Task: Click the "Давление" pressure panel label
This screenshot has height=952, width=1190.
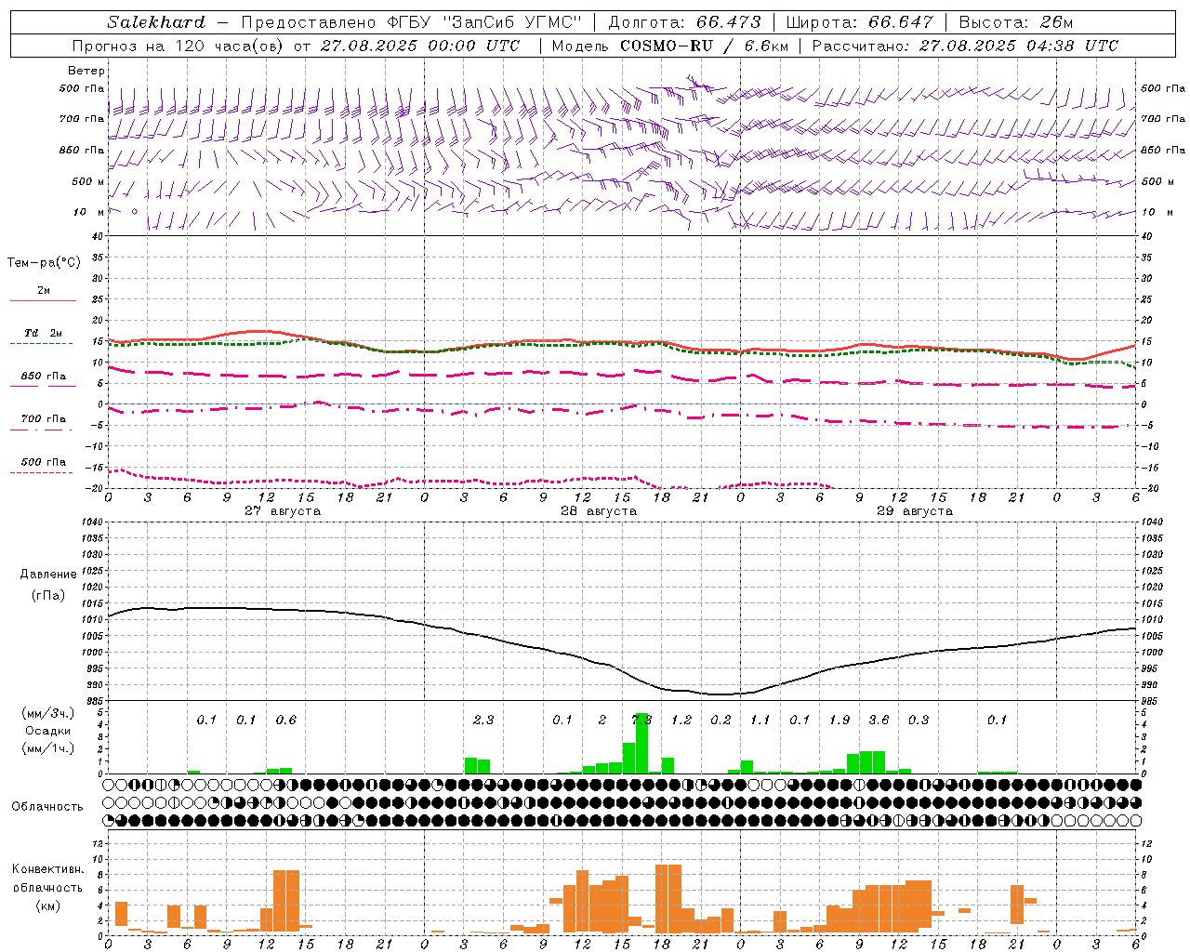Action: (x=48, y=575)
